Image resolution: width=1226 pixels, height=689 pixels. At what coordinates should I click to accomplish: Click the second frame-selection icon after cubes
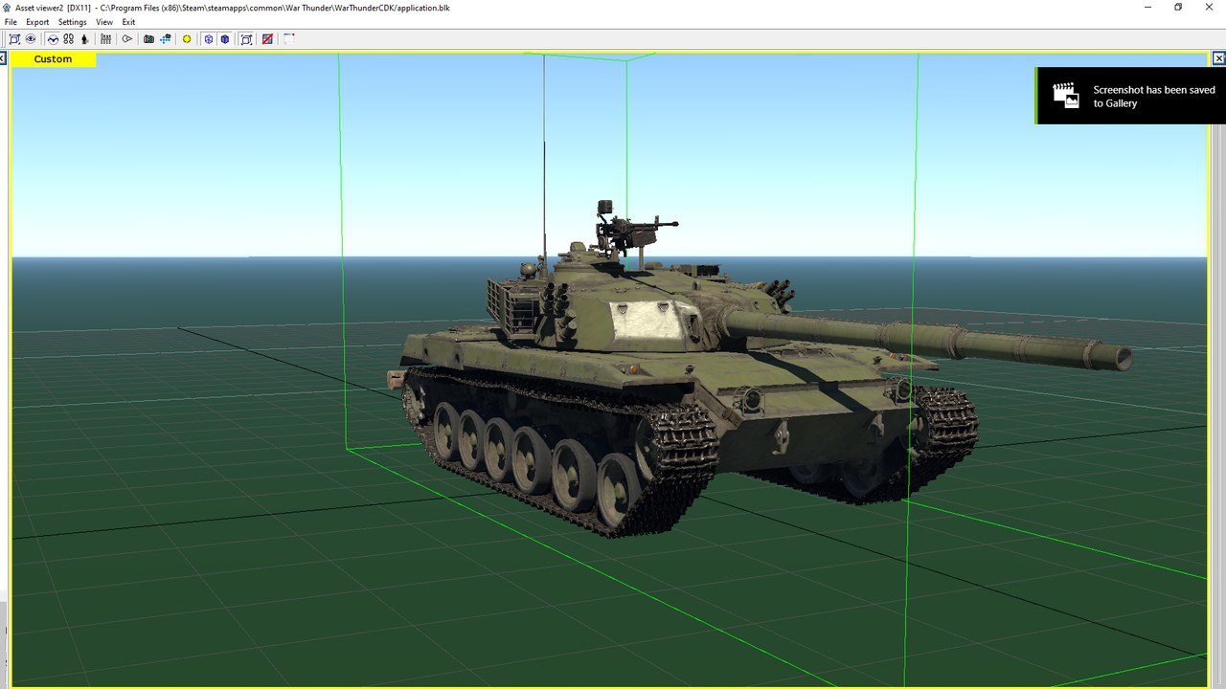coord(246,39)
